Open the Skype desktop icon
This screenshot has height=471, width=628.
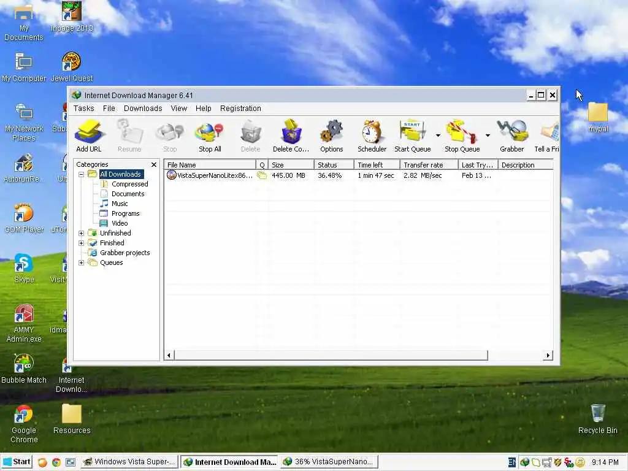tap(24, 268)
